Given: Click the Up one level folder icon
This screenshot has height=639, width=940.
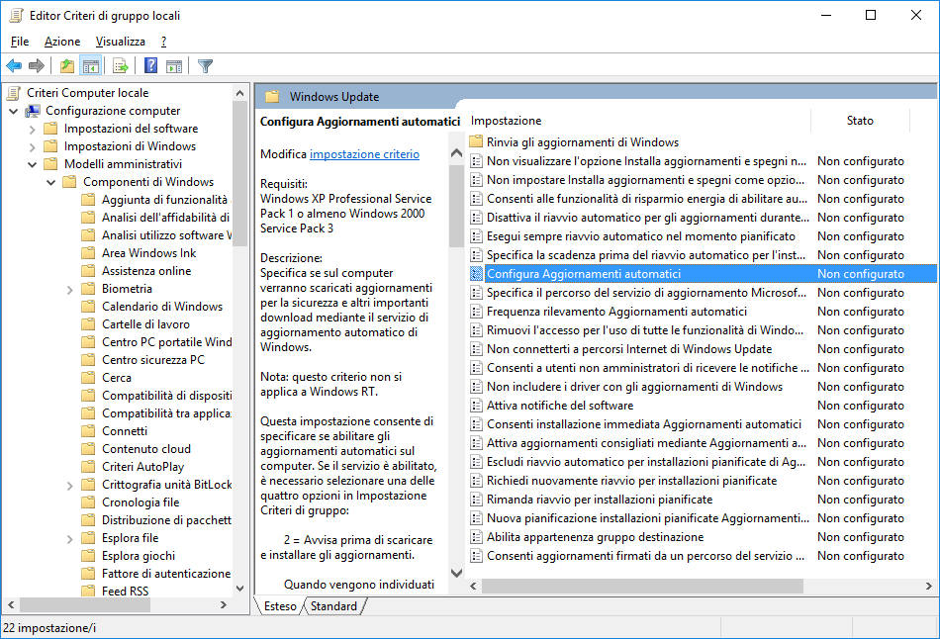Looking at the screenshot, I should click(x=67, y=66).
